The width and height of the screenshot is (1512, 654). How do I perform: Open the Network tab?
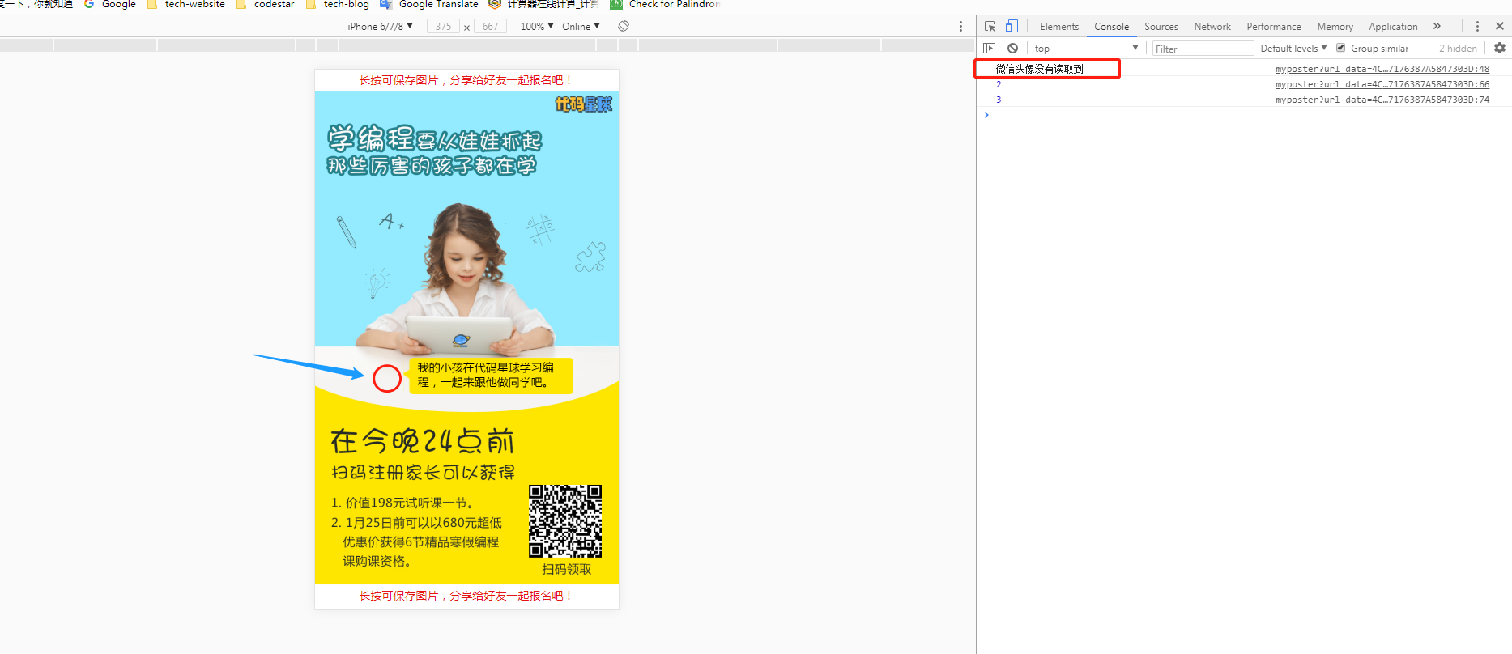pyautogui.click(x=1212, y=27)
